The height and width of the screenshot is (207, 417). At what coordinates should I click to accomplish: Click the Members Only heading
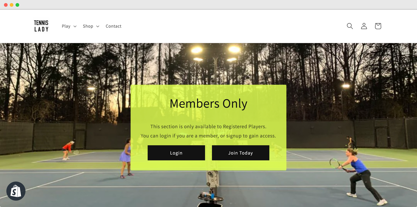(x=209, y=103)
